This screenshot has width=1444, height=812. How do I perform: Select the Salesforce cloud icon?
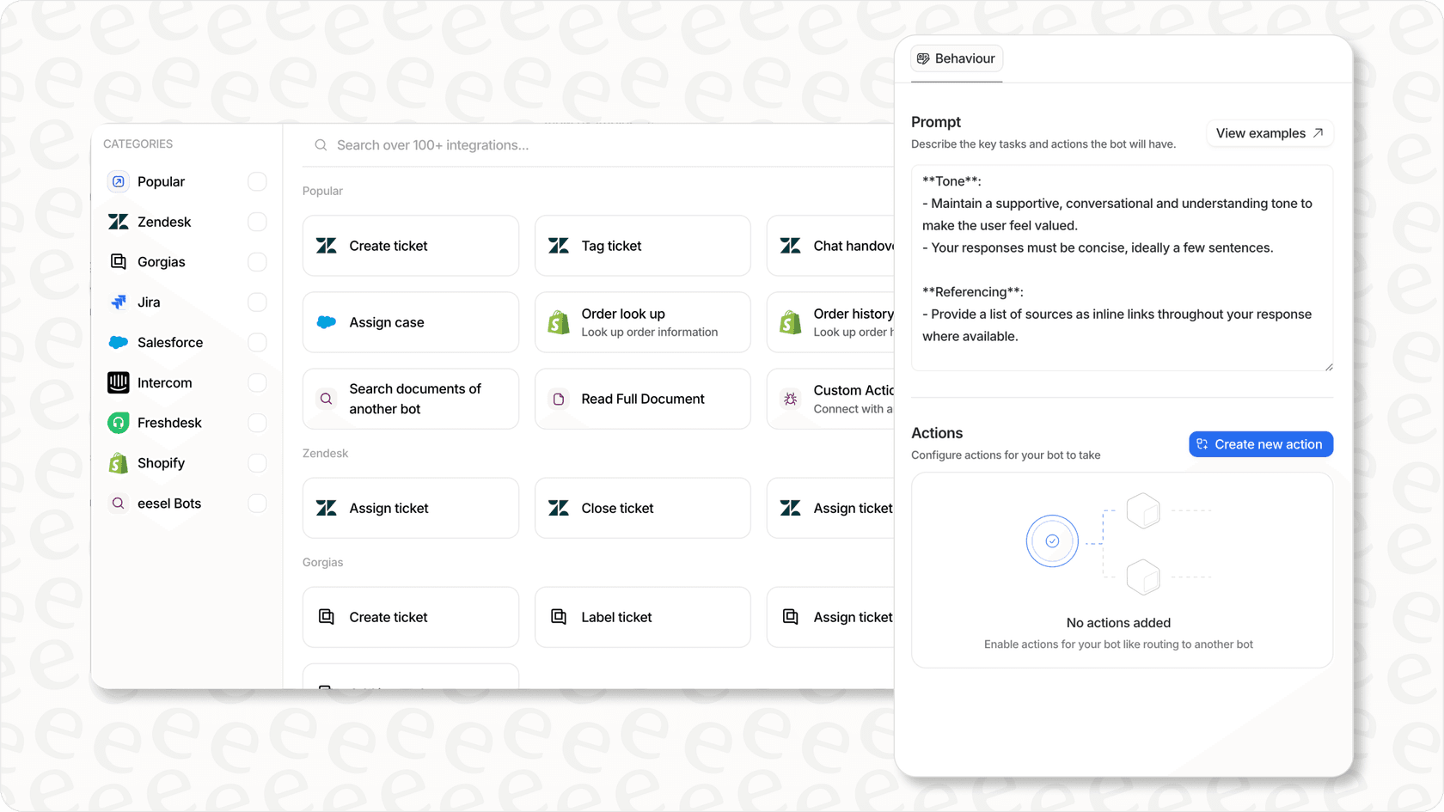click(118, 342)
